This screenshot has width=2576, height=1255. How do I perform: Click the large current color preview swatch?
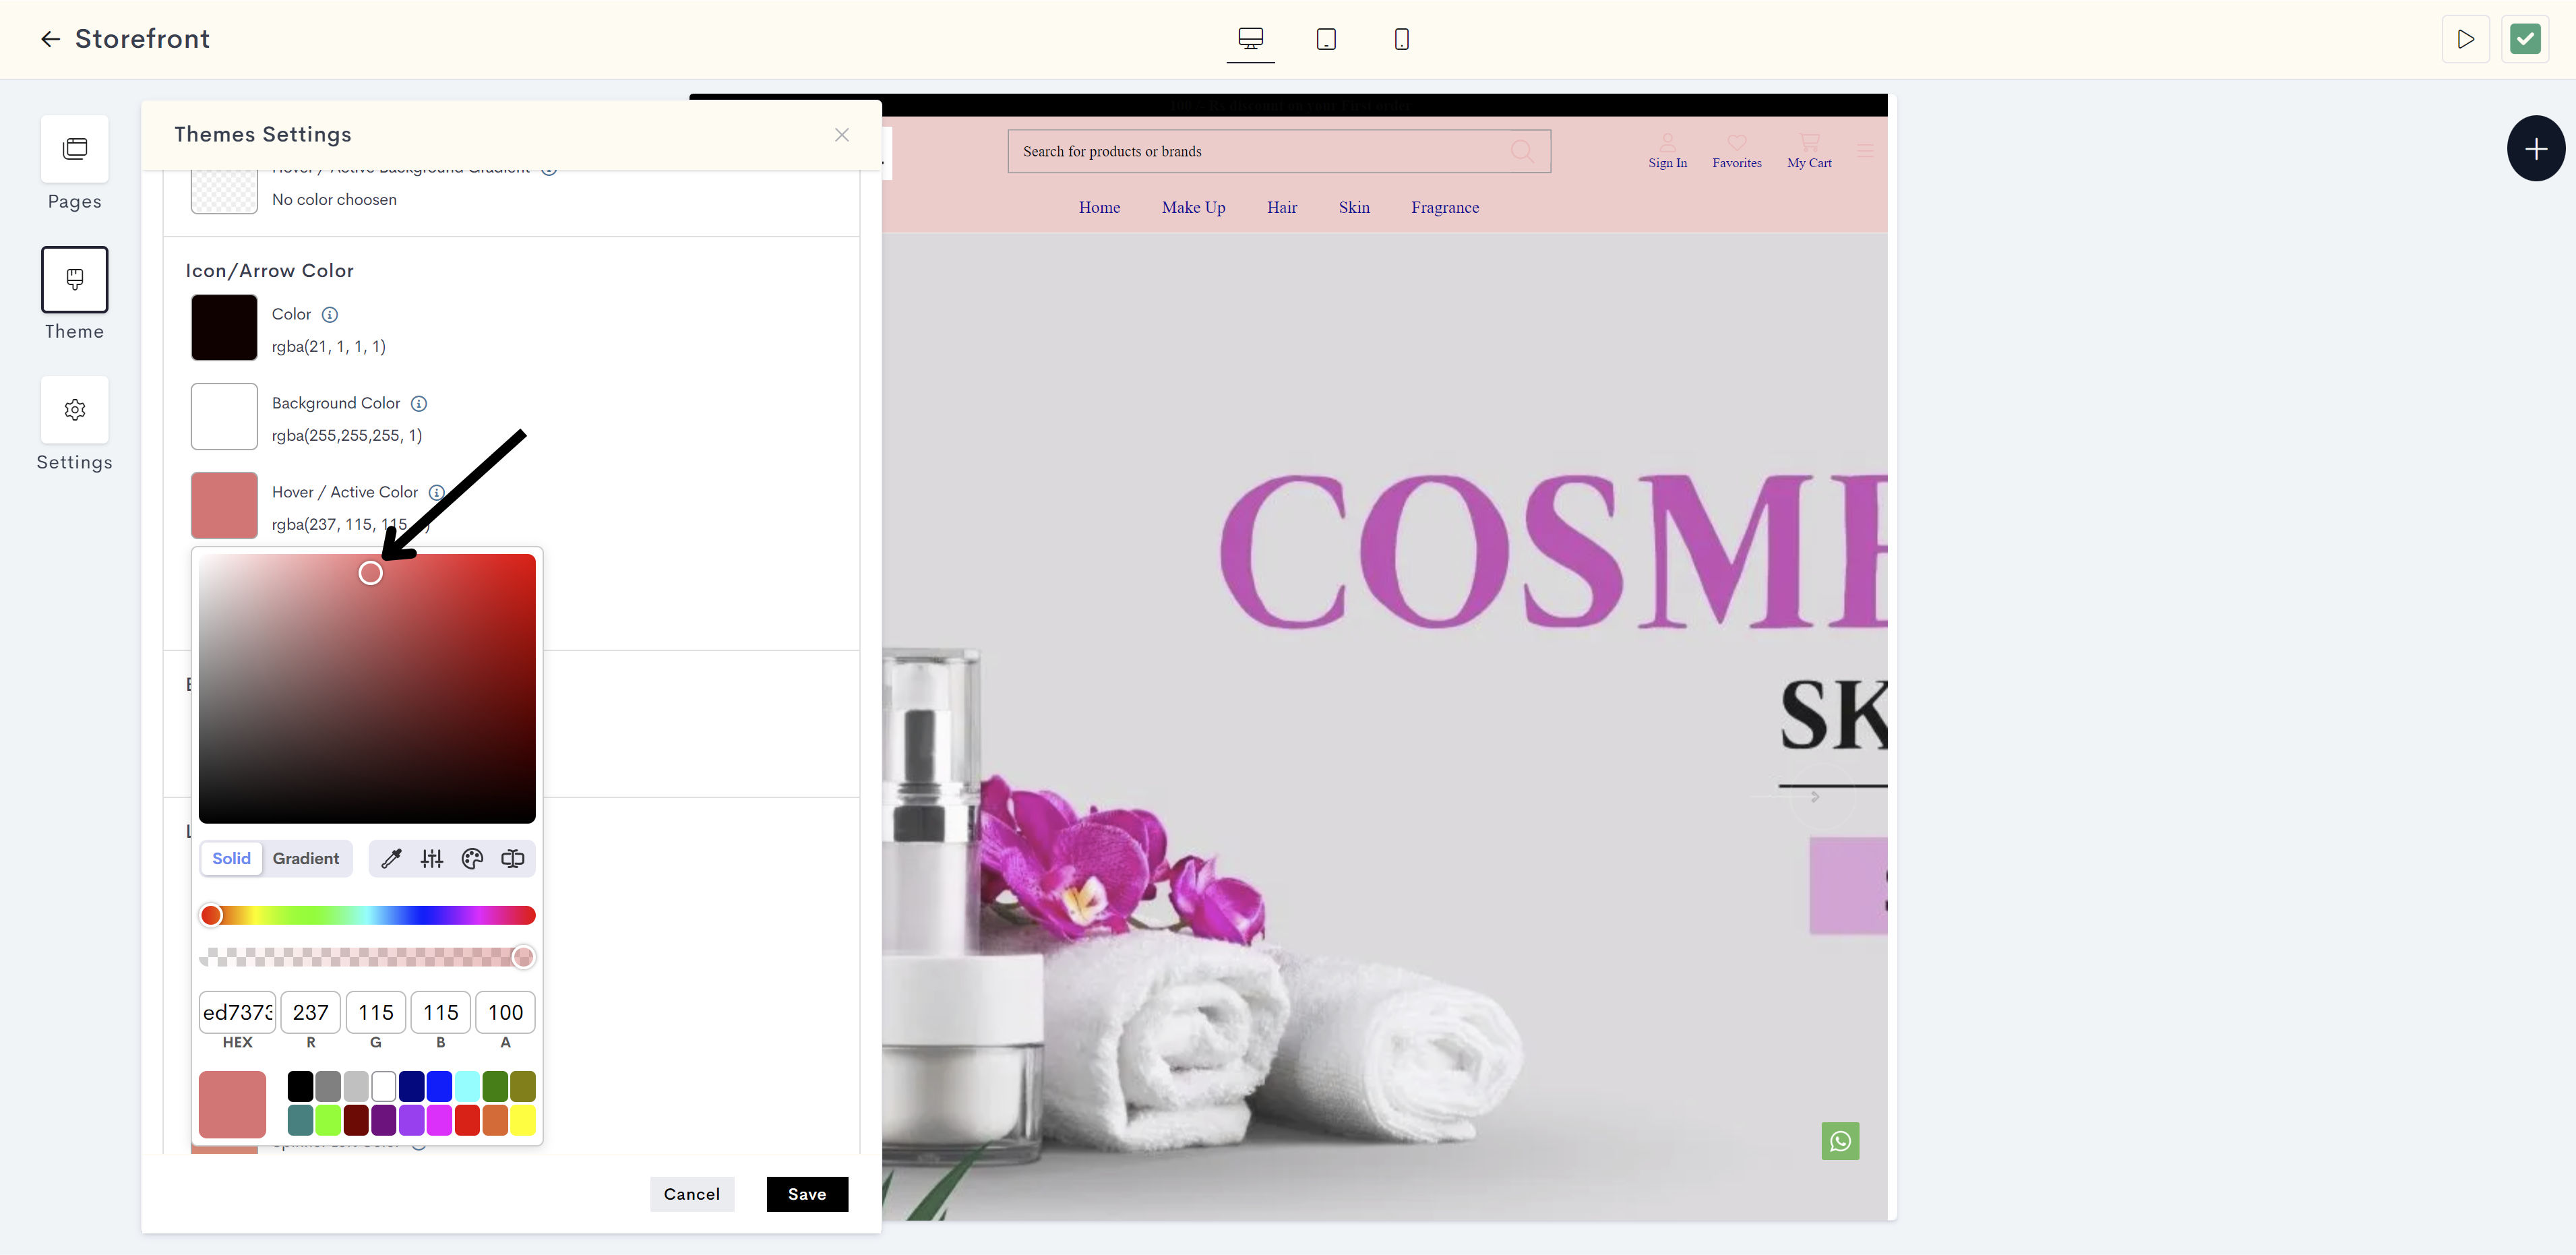tap(232, 1105)
